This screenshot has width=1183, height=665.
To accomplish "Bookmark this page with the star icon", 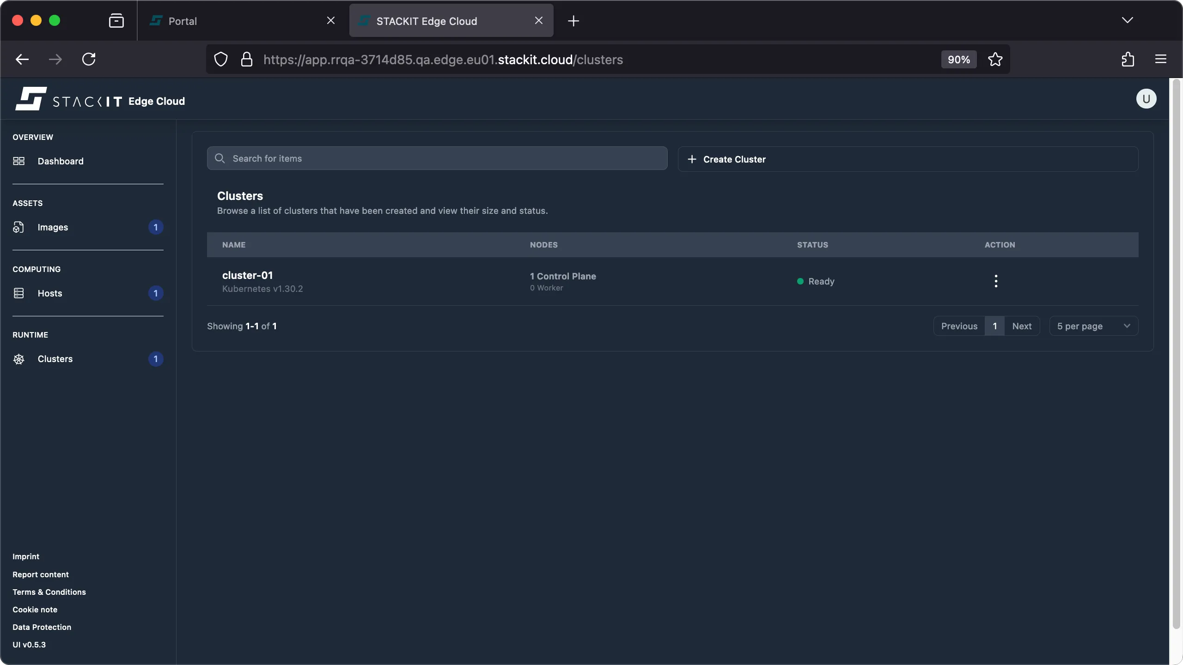I will click(995, 59).
